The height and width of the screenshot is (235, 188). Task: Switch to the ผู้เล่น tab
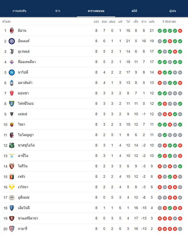tap(172, 11)
